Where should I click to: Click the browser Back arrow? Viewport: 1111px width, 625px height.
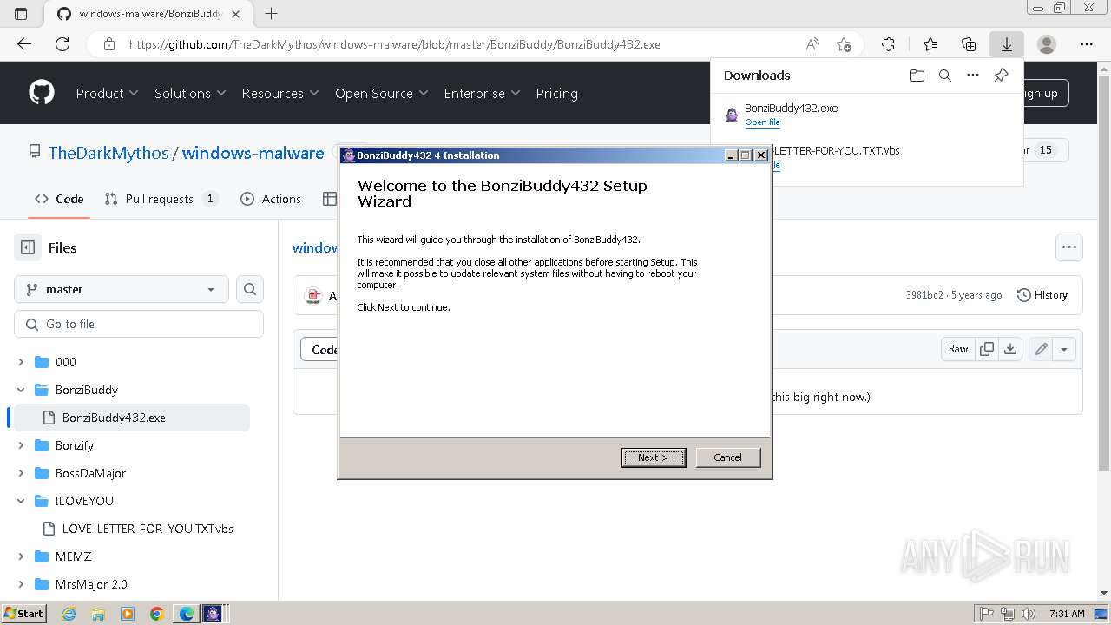(23, 44)
